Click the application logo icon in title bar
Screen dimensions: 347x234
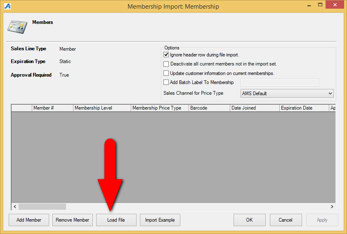7,6
